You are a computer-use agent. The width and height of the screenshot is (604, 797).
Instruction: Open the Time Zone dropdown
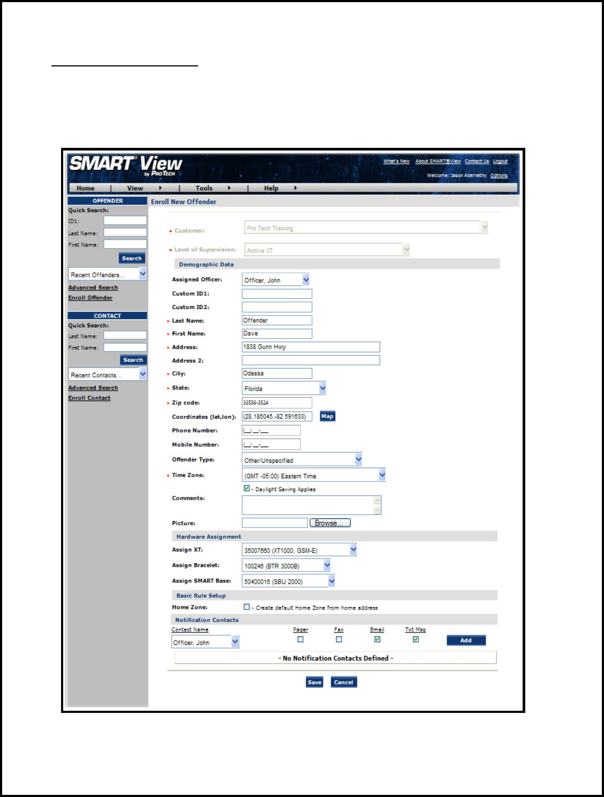click(314, 475)
